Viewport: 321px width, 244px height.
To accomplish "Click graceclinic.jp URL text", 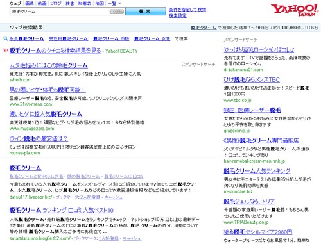I will click(237, 131).
